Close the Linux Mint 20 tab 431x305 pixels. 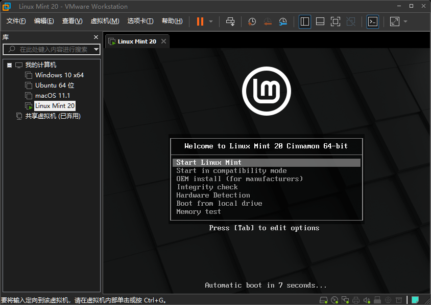click(x=163, y=41)
